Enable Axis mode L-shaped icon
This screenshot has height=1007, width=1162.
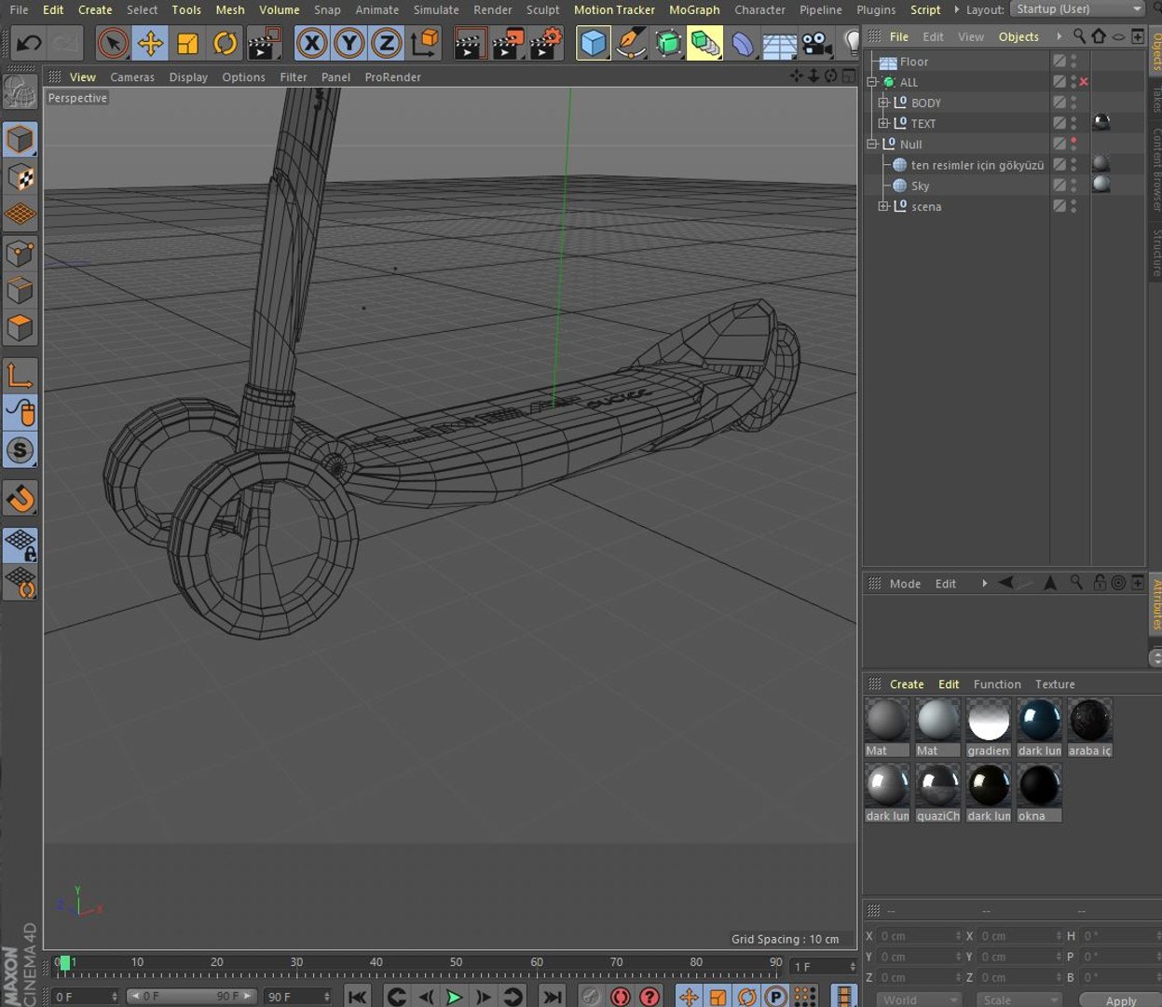(x=21, y=375)
